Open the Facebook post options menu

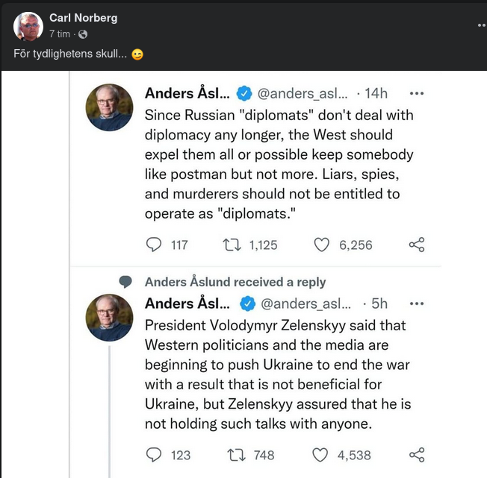481,25
